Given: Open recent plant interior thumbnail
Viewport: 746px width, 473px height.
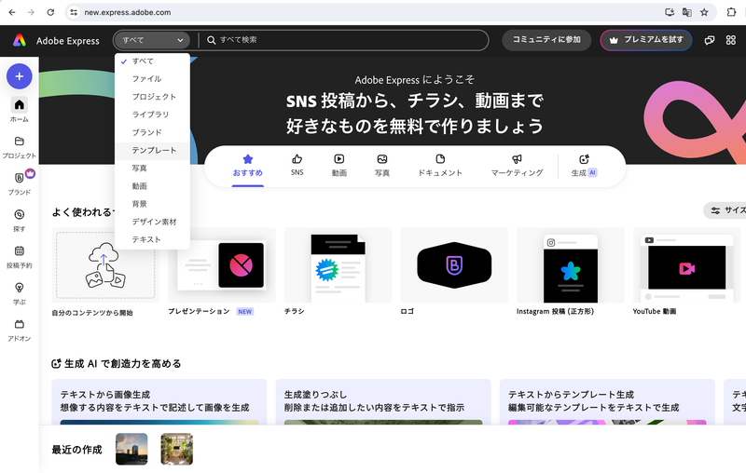Looking at the screenshot, I should tap(176, 449).
